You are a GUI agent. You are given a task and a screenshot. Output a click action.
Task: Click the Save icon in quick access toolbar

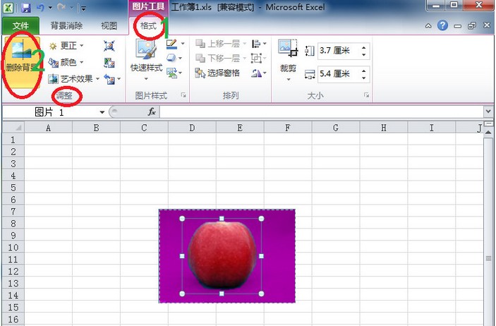coord(26,8)
